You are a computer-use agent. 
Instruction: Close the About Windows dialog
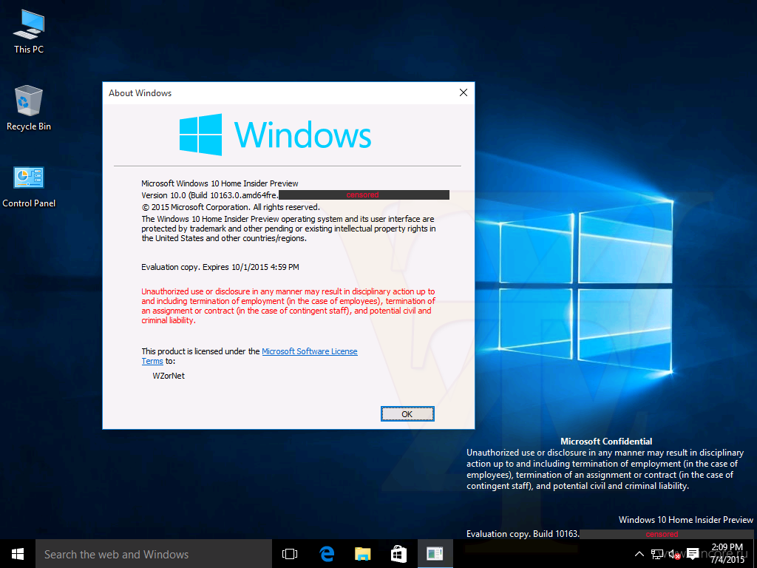point(464,92)
